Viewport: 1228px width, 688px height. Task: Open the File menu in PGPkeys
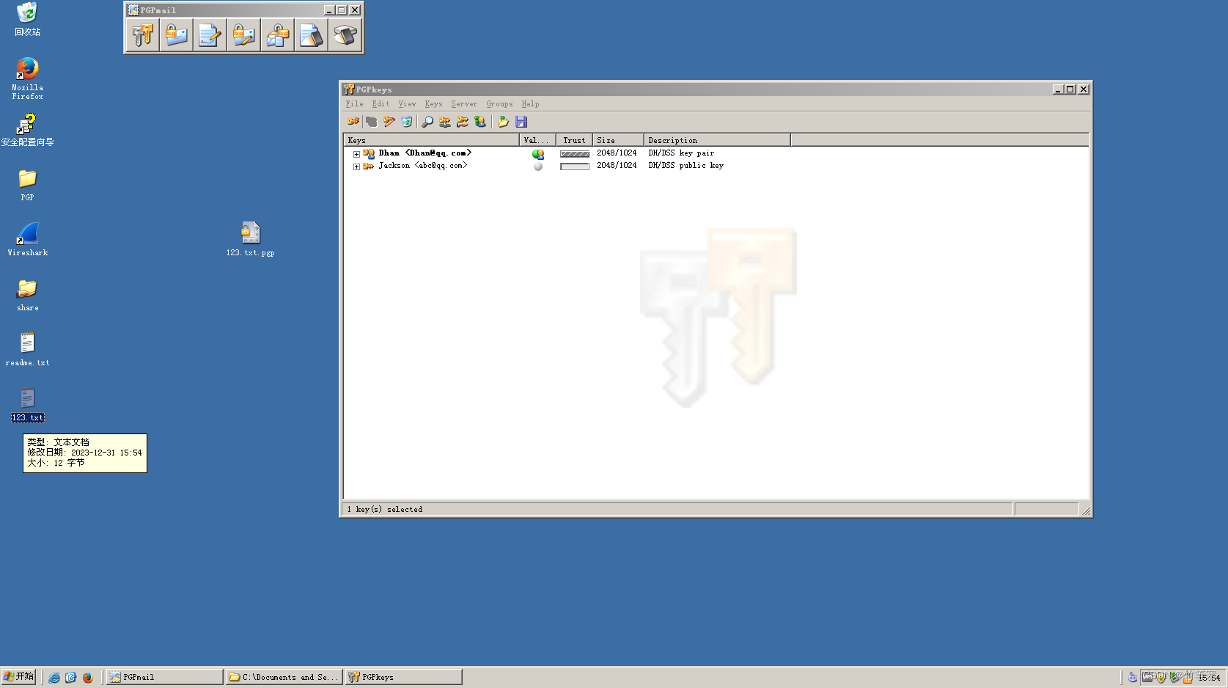click(354, 104)
